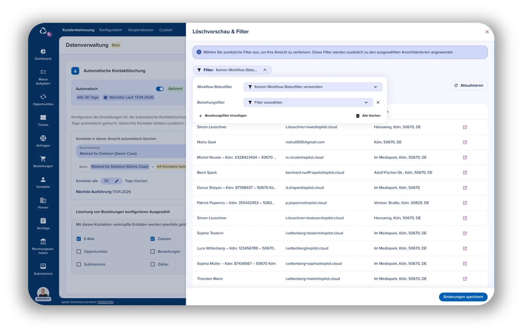Open Sophia Müller contact external link
This screenshot has height=333, width=523.
[x=465, y=264]
